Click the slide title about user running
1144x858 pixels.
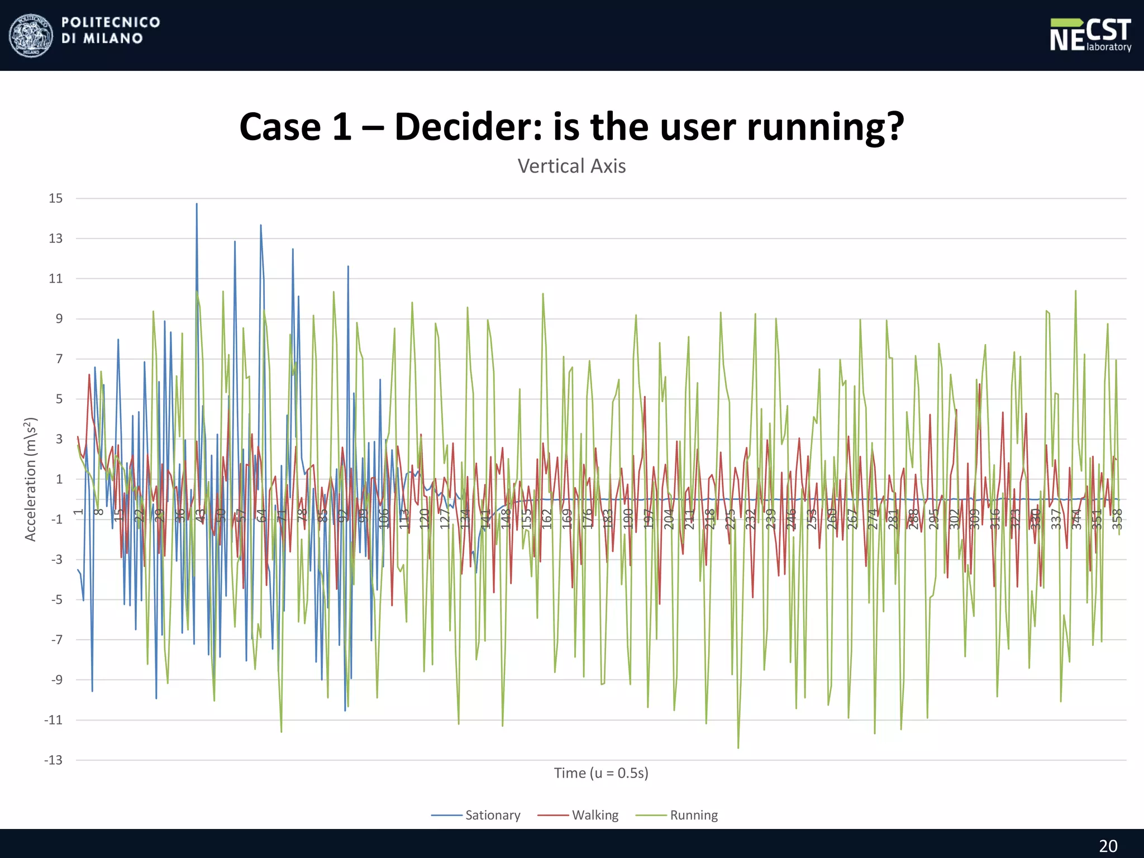(x=571, y=127)
